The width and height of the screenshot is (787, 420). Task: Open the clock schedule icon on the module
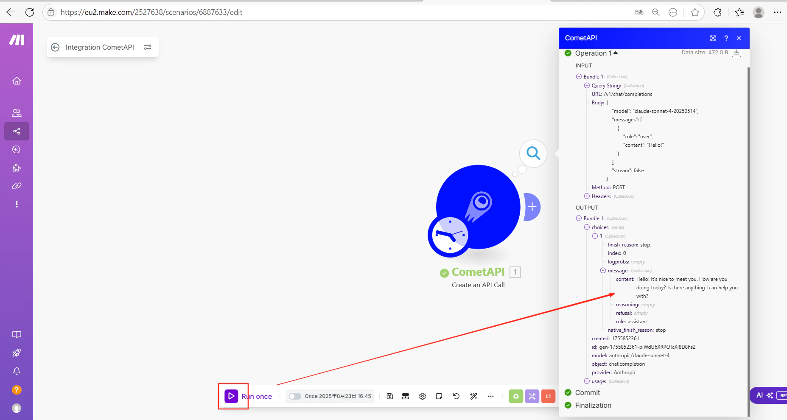(450, 235)
